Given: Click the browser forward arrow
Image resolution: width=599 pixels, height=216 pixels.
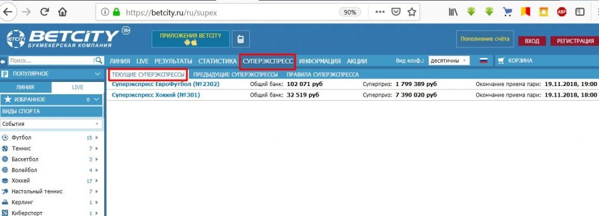Looking at the screenshot, I should 26,12.
